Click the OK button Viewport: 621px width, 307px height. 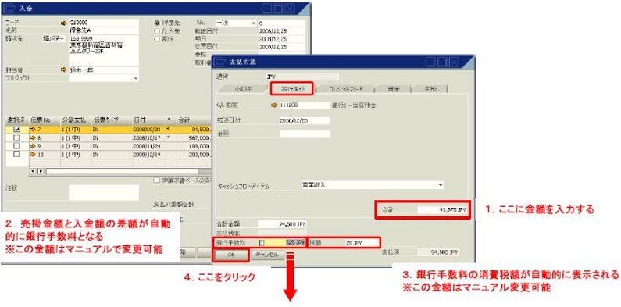pos(232,255)
